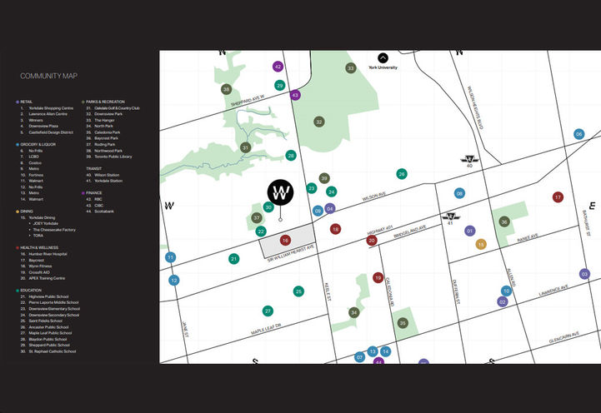
Task: Click teal map marker 26
Action: (x=401, y=174)
